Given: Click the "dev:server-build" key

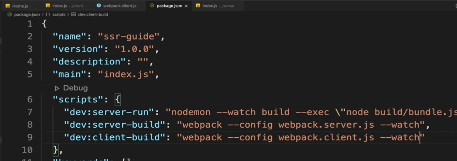Looking at the screenshot, I should (x=115, y=125).
